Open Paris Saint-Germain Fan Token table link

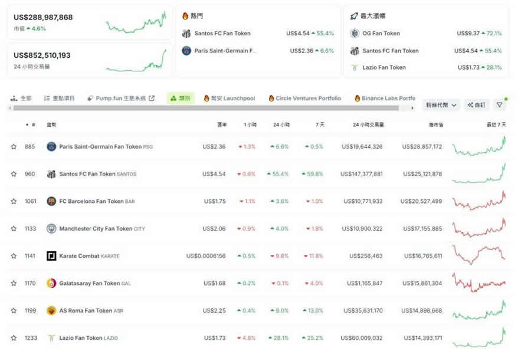[106, 146]
